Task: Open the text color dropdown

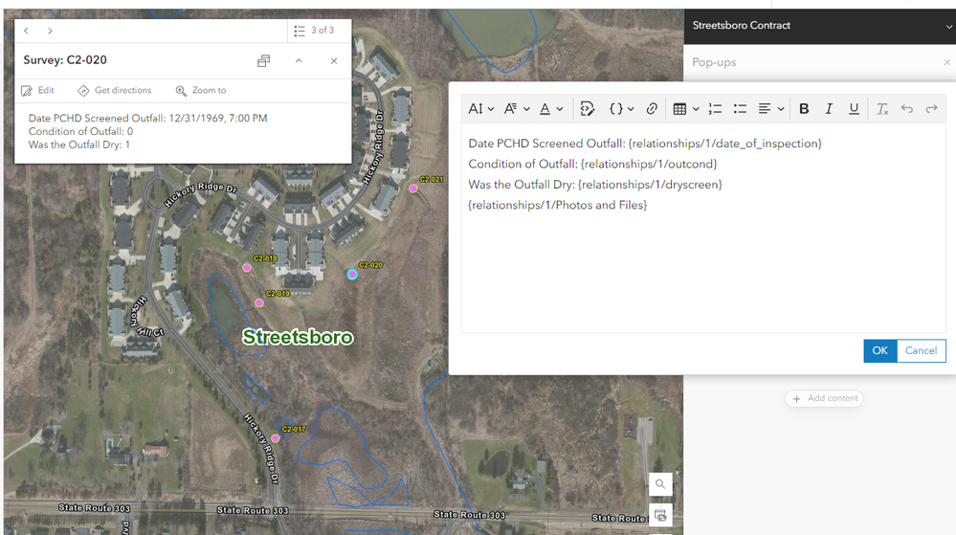Action: click(x=551, y=108)
